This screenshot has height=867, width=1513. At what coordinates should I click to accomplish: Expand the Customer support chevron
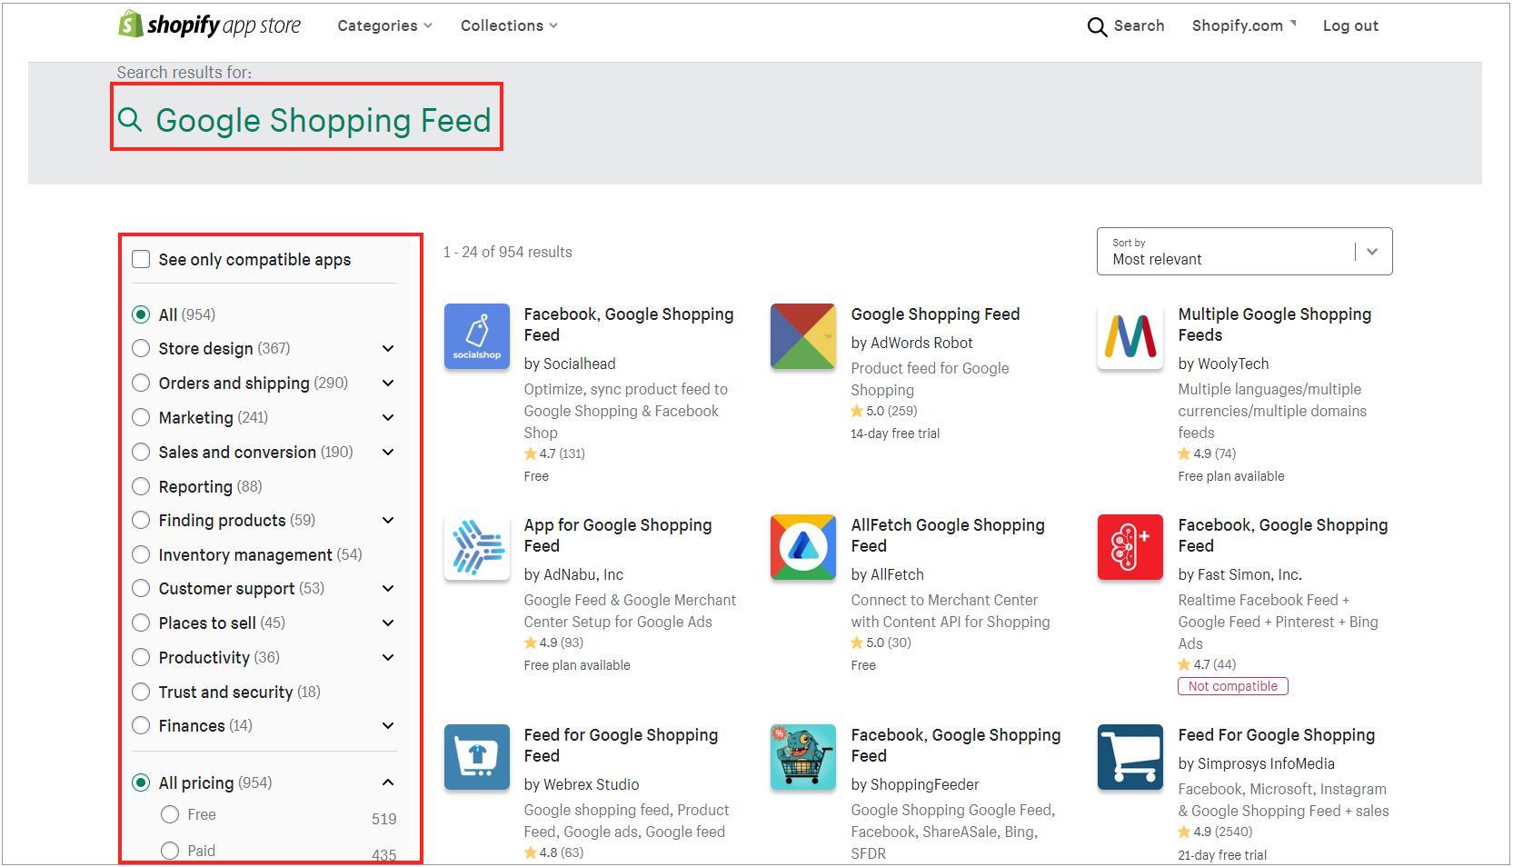pyautogui.click(x=388, y=588)
